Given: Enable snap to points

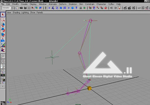Looking at the screenshot, I should tap(98, 8).
